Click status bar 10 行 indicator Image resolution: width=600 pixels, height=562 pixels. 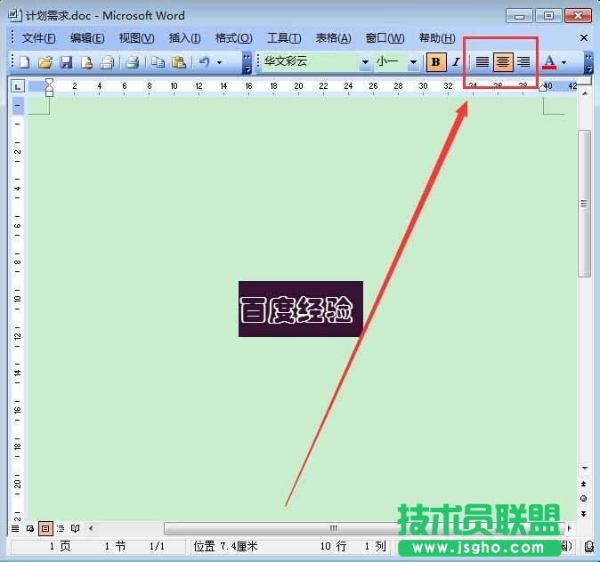[x=333, y=546]
